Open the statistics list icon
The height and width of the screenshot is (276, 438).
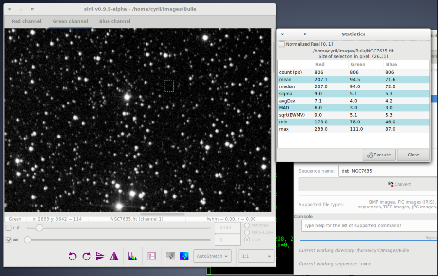[x=151, y=256]
